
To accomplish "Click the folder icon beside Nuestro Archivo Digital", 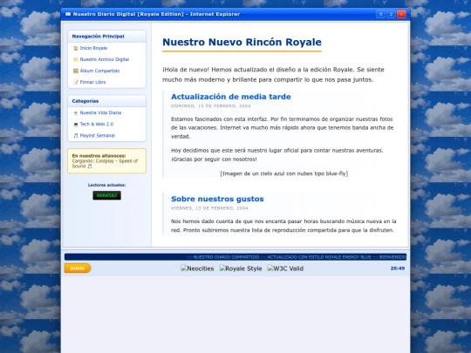I will pyautogui.click(x=76, y=59).
